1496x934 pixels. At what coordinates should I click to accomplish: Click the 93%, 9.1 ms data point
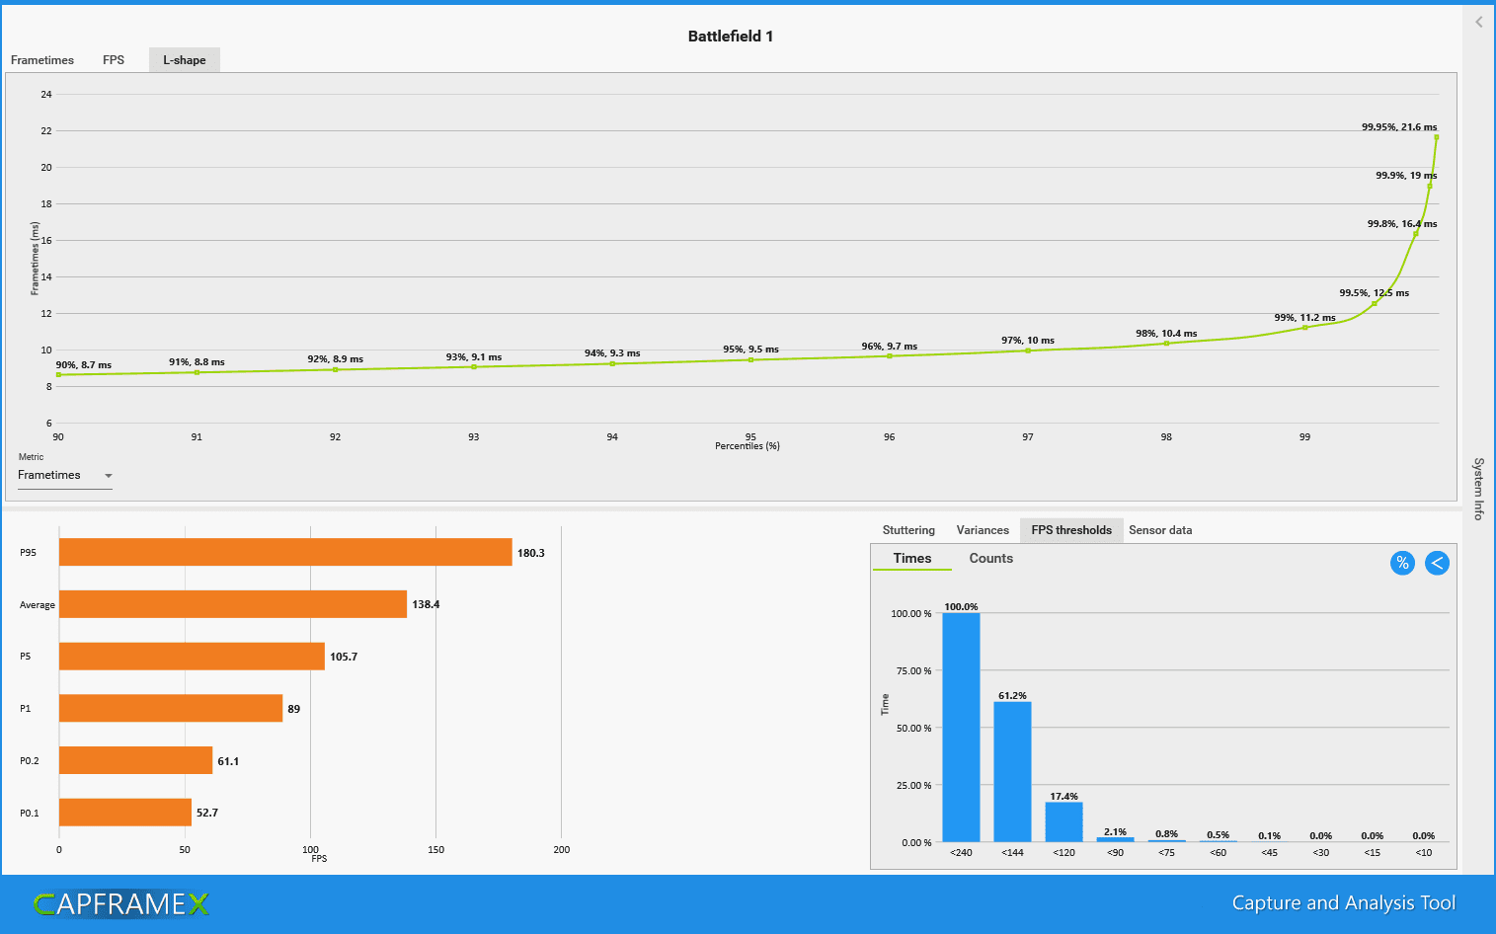point(474,366)
